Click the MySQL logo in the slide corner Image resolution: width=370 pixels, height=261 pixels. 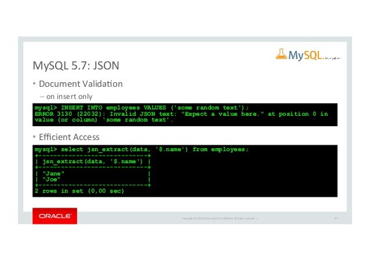pos(308,55)
